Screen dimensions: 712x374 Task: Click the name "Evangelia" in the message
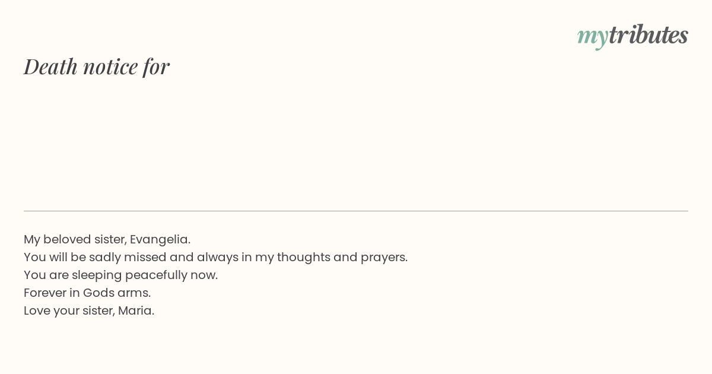pos(159,240)
